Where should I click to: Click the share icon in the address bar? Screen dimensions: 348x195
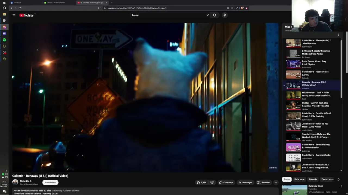click(x=237, y=8)
